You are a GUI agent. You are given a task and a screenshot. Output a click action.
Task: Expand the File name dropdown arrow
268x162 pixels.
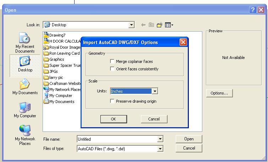[160, 139]
